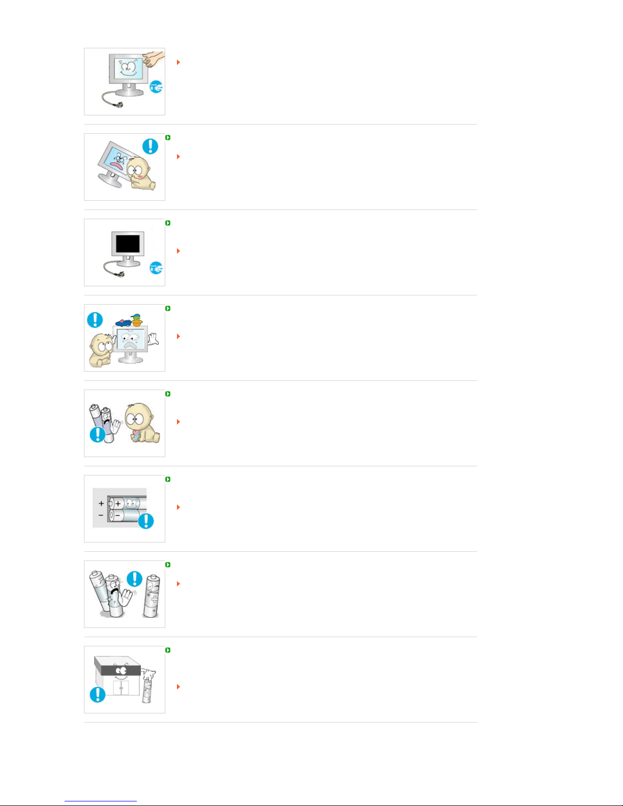Screen dimensions: 623x806
Task: Click green square bullet beside black-screen monitor image
Action: 168,223
